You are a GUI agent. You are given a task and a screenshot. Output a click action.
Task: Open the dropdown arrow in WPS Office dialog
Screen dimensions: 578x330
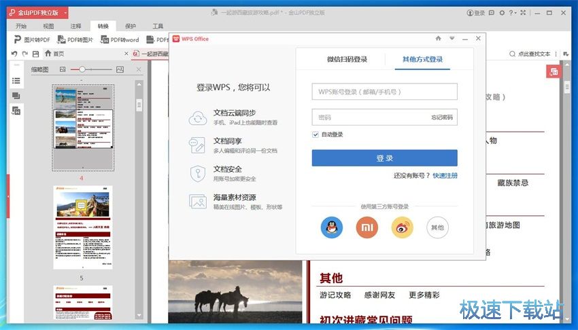tap(452, 38)
